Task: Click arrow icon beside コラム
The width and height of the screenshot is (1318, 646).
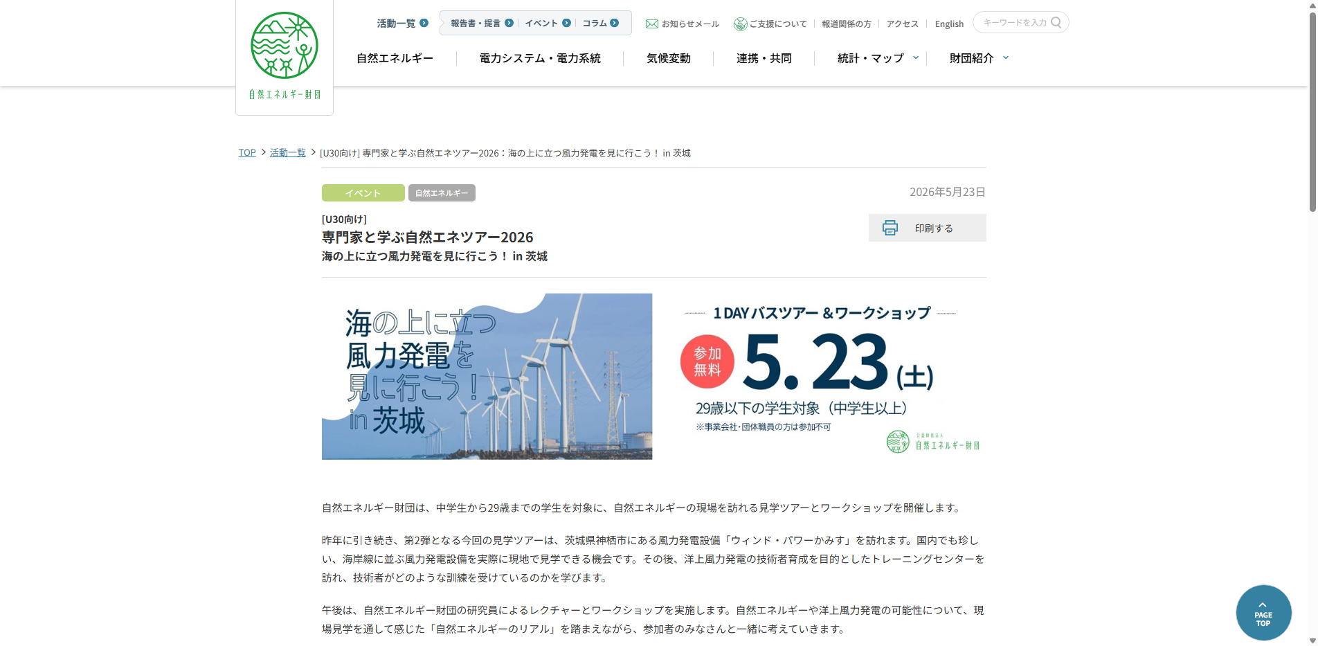Action: [615, 23]
